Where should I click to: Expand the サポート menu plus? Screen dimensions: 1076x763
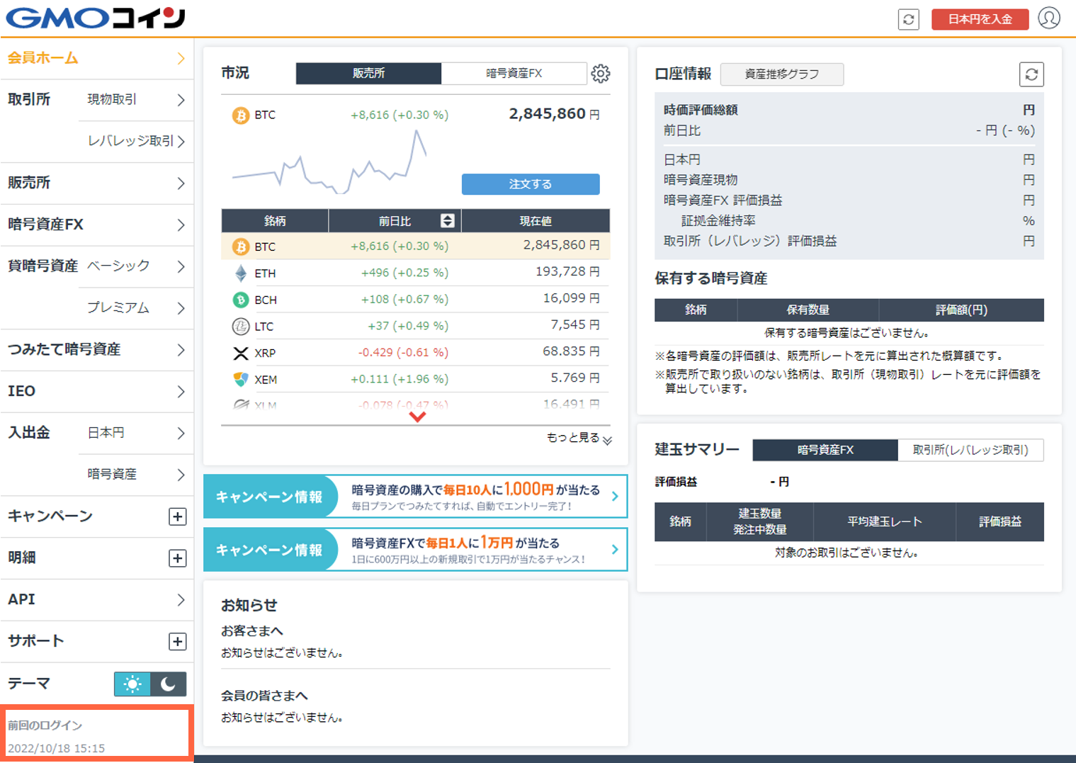(x=178, y=641)
